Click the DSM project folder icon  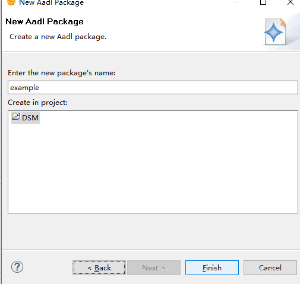16,116
